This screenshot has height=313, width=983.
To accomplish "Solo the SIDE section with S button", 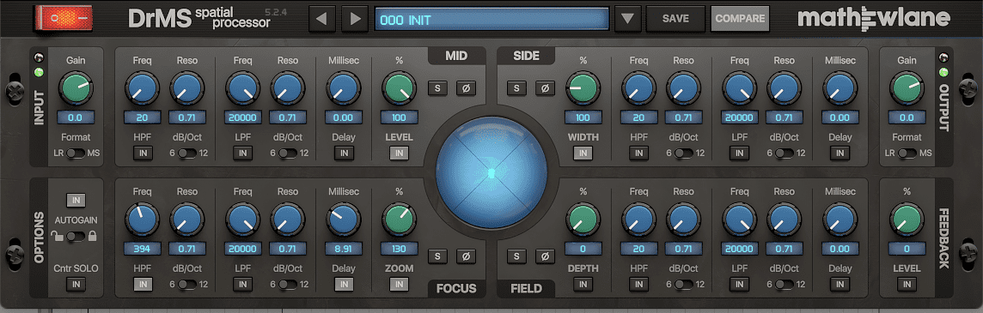I will (x=516, y=88).
